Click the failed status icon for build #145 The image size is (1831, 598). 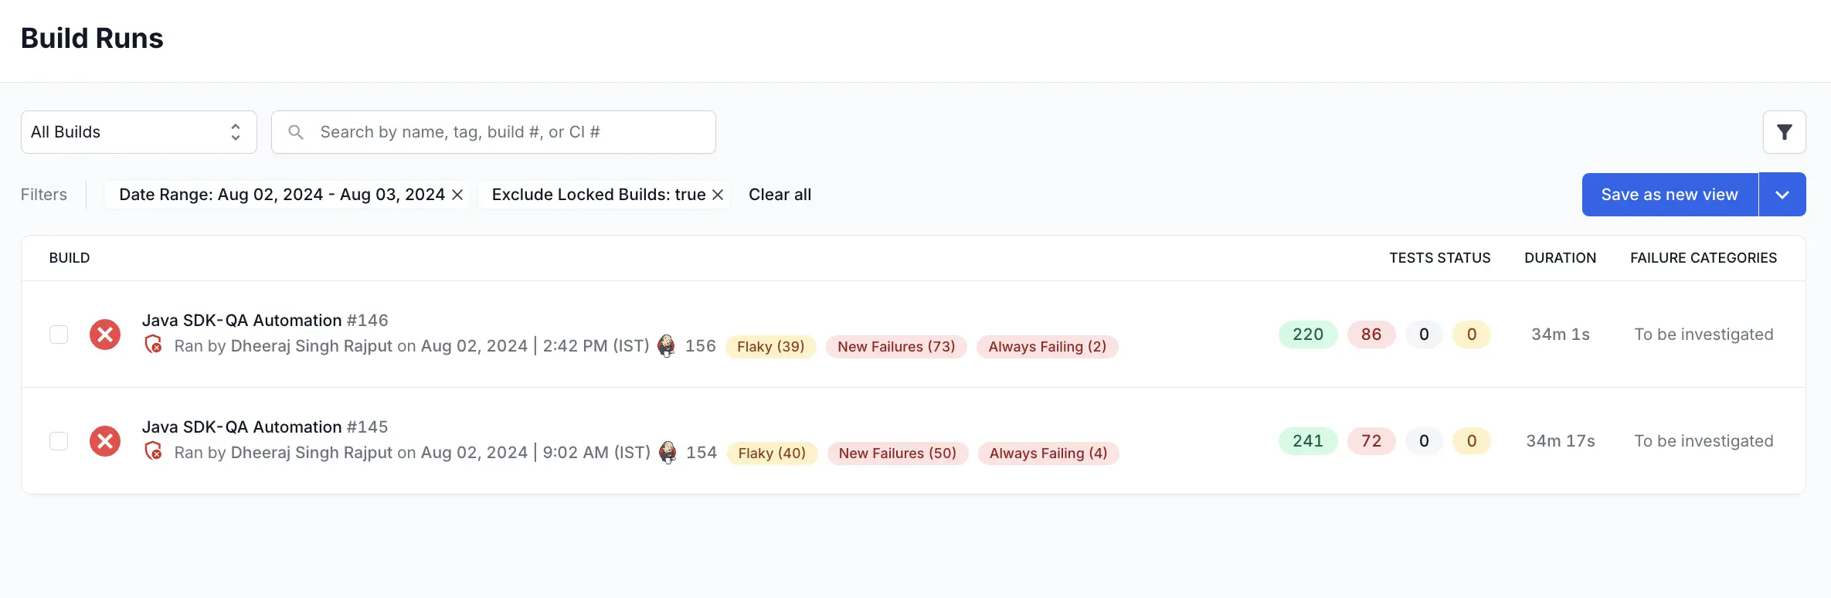point(105,441)
